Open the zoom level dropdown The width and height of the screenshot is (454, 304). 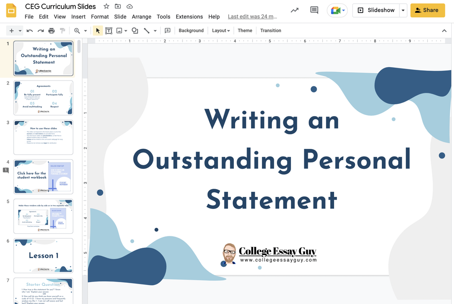pyautogui.click(x=84, y=30)
